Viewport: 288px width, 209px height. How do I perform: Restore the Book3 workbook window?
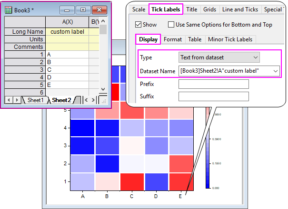point(83,9)
